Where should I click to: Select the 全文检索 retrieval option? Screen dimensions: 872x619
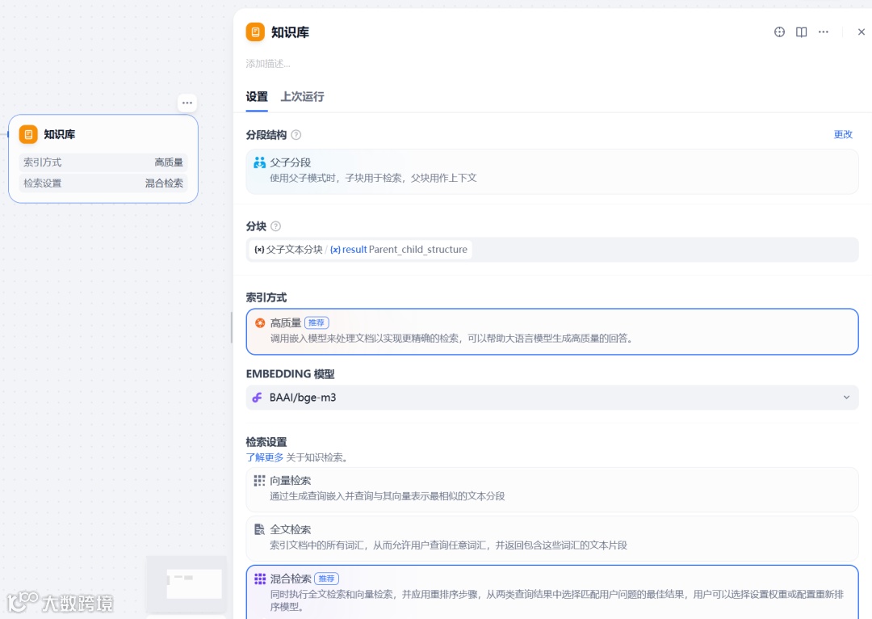(x=552, y=538)
